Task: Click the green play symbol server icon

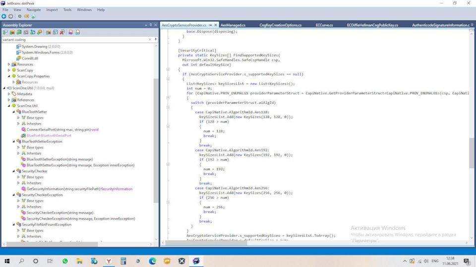Action: [33, 16]
